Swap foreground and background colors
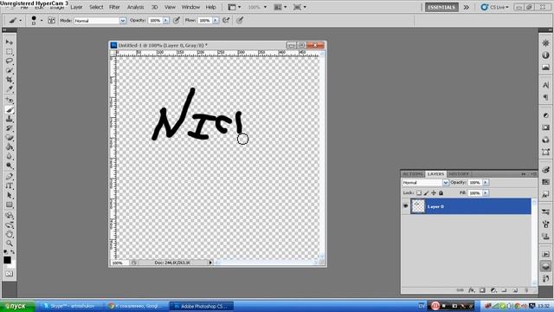 point(13,251)
